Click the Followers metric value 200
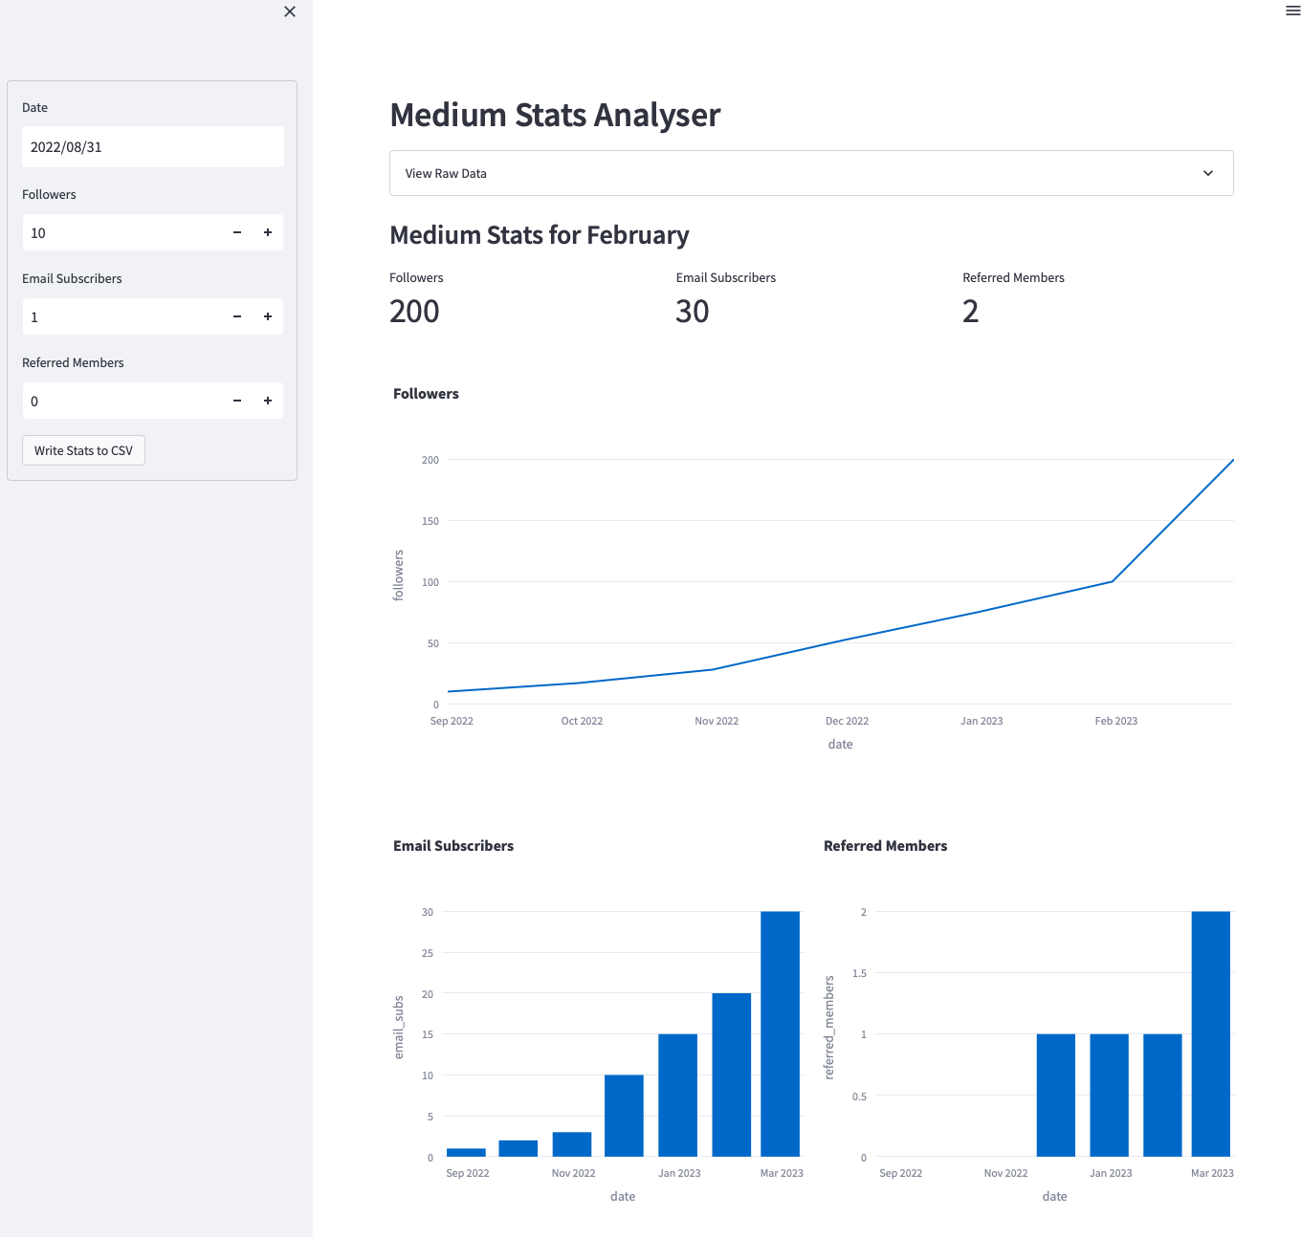The image size is (1301, 1237). click(x=414, y=312)
